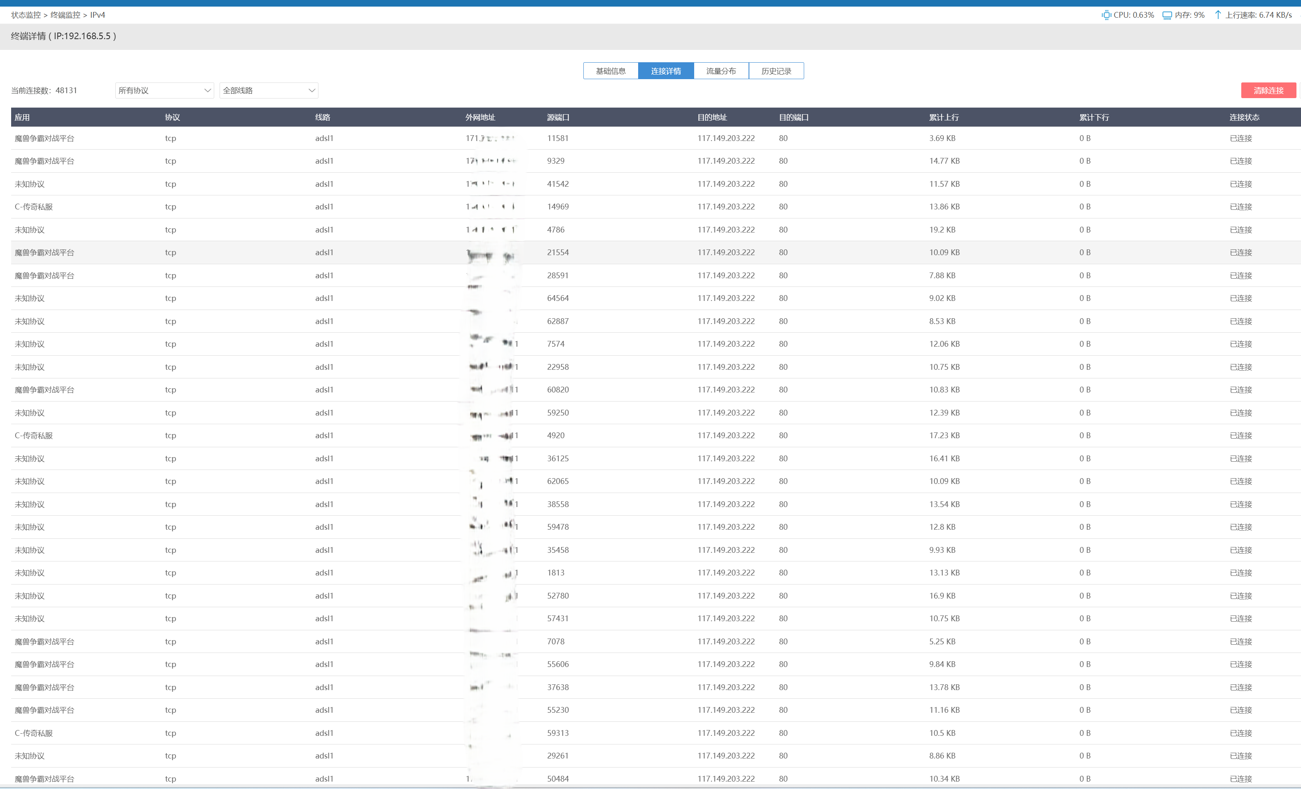Click the CPU usage chip icon
Screen dimensions: 1301x789
1106,15
